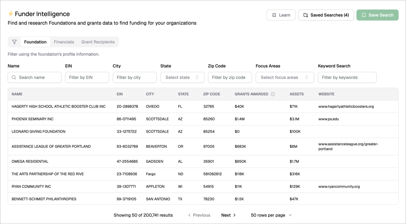Switch to the Financials tab
406x224 pixels.
[64, 42]
